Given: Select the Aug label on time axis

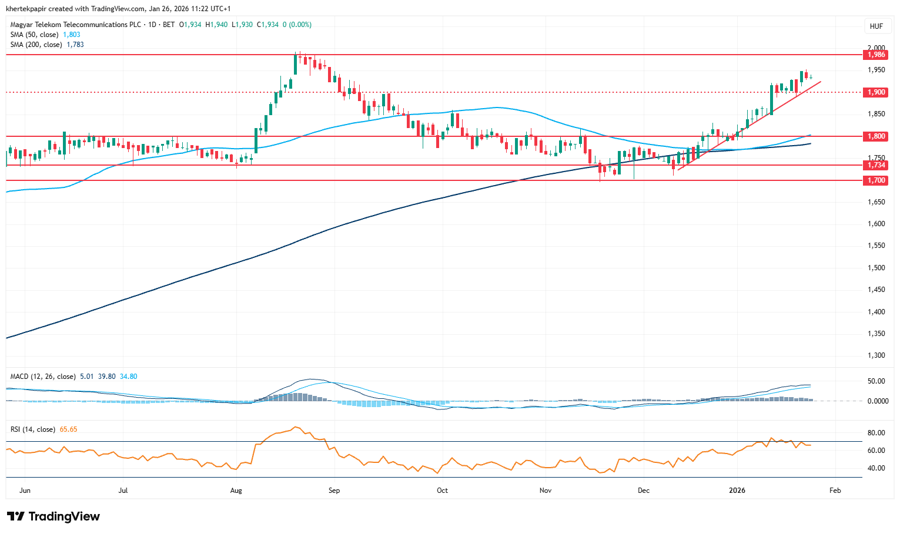Looking at the screenshot, I should coord(236,491).
